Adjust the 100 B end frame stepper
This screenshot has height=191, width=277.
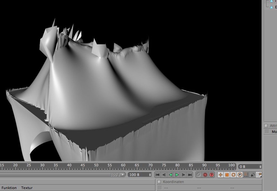pyautogui.click(x=150, y=175)
